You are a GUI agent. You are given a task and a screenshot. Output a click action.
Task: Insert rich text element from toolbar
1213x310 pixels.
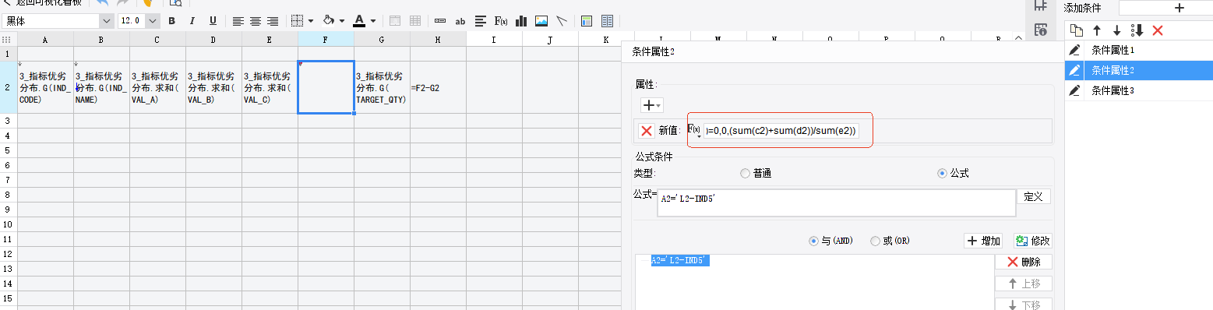point(481,21)
